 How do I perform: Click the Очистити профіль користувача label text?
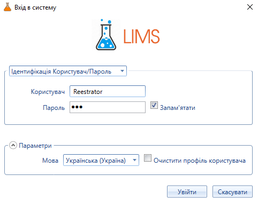click(x=200, y=161)
